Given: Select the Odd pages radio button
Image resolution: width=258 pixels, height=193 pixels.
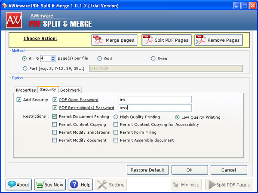Looking at the screenshot, I should coord(100,58).
